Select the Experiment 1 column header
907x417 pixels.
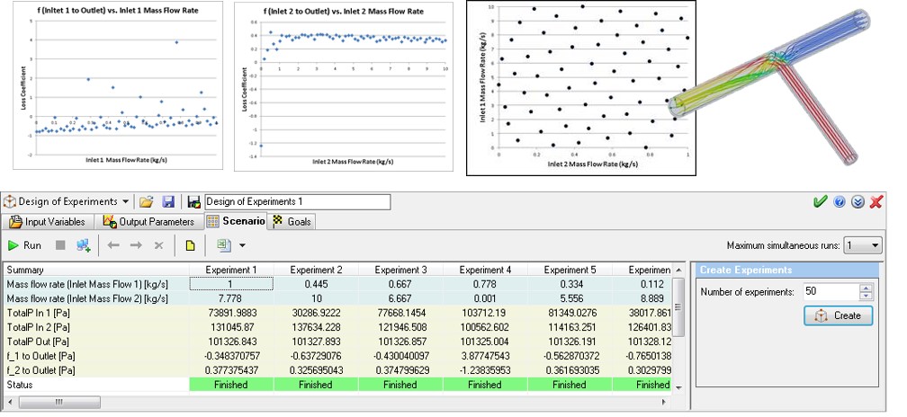coord(231,270)
